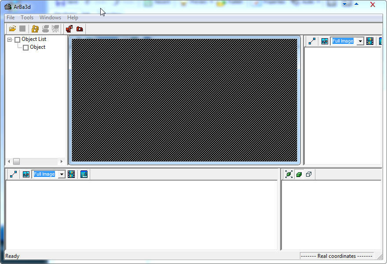Viewport: 387px width, 264px height.
Task: Check the Object checkbox in the tree
Action: pos(25,47)
